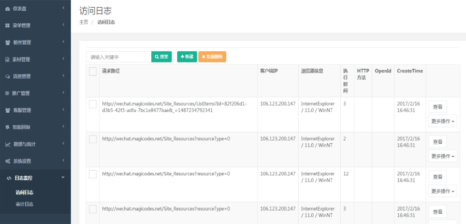
Task: Click the orange 批量删除 button
Action: (x=212, y=57)
